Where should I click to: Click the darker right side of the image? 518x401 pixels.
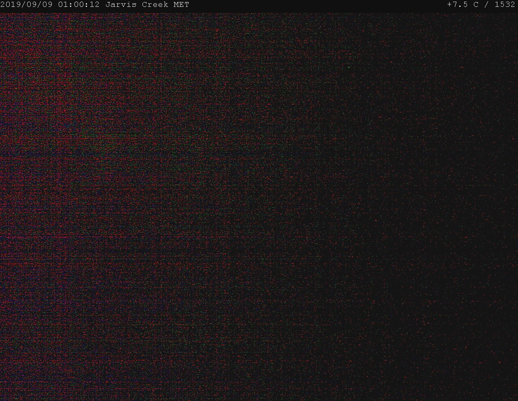[445, 202]
